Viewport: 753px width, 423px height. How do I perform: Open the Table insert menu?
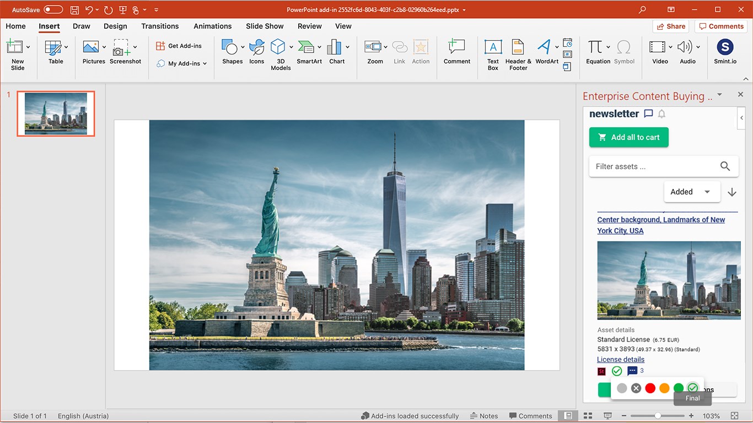pyautogui.click(x=56, y=53)
